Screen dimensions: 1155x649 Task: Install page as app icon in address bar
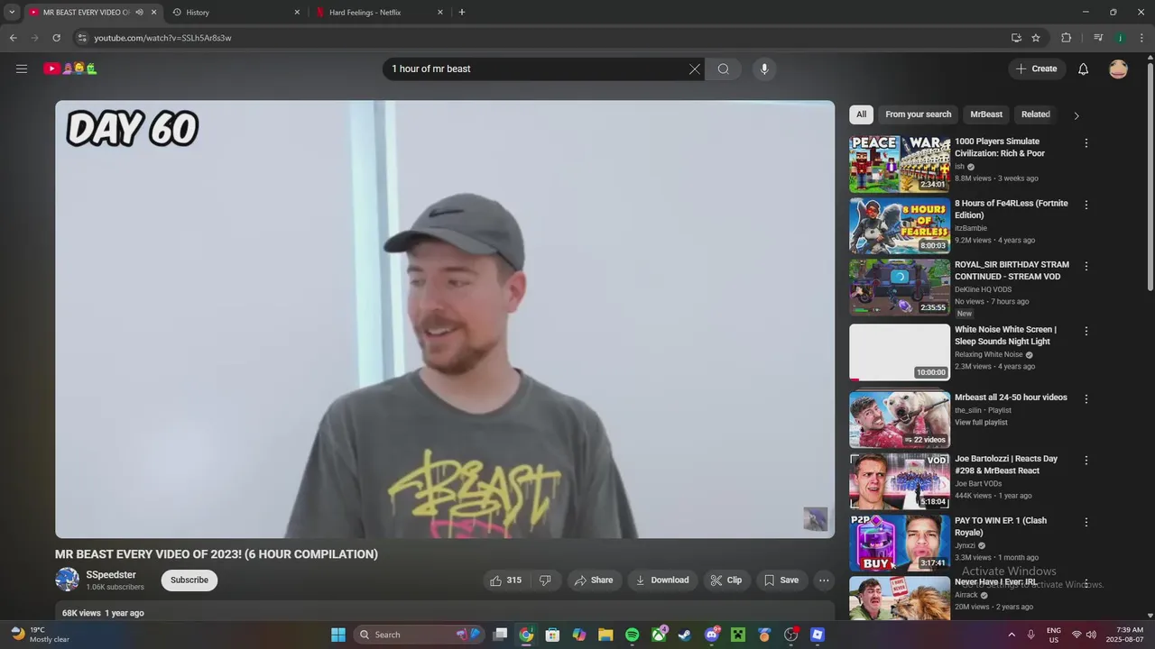click(x=1016, y=38)
